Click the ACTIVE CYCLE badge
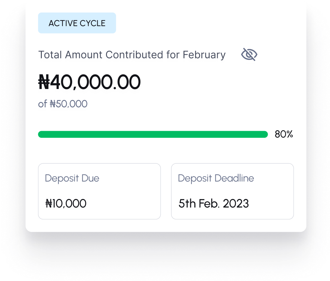The image size is (330, 281). click(x=77, y=23)
